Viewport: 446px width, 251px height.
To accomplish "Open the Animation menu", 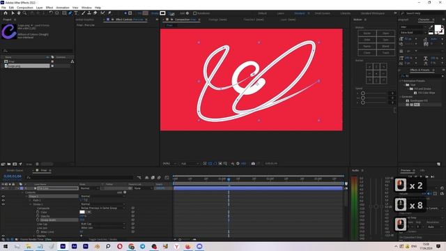I will (63, 8).
